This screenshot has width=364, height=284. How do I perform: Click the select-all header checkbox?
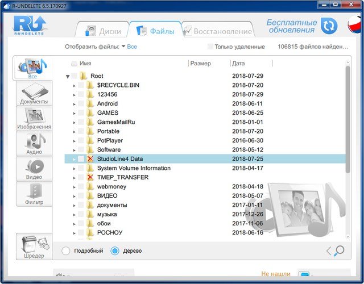74,63
